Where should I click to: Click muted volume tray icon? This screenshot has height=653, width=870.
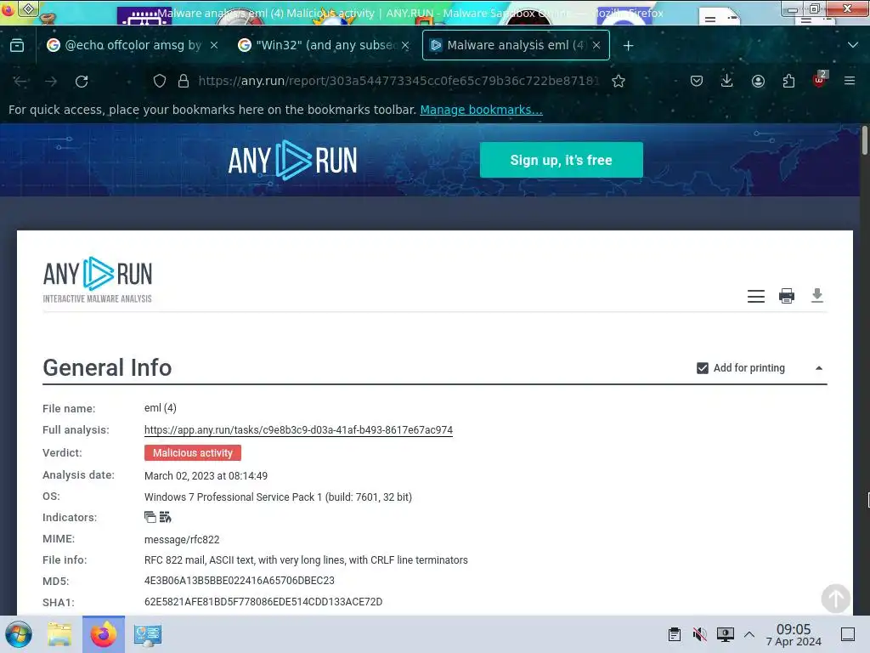700,634
